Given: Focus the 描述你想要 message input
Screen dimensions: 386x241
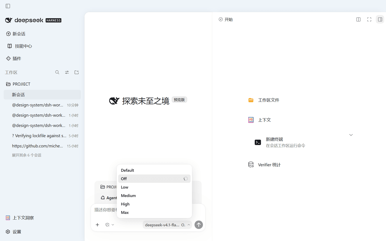Looking at the screenshot, I should click(105, 210).
